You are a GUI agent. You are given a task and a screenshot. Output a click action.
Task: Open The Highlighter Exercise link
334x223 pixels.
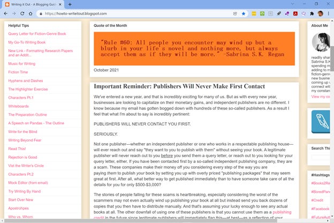[x=28, y=89]
